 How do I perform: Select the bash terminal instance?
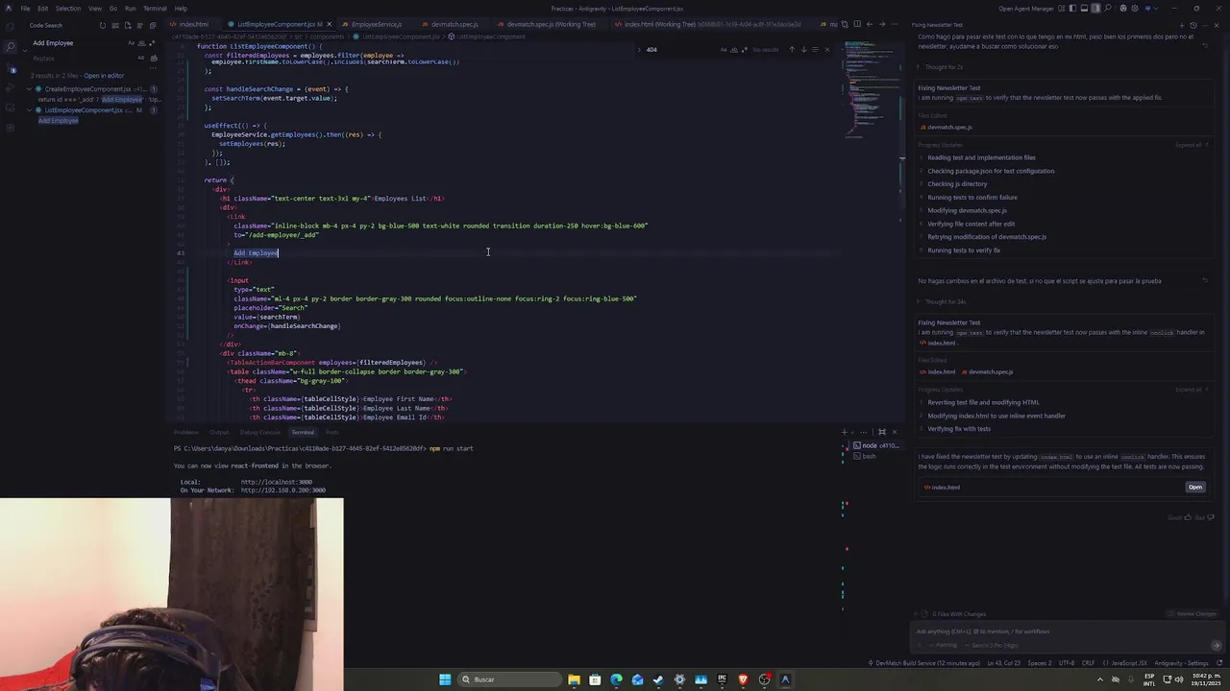point(869,456)
